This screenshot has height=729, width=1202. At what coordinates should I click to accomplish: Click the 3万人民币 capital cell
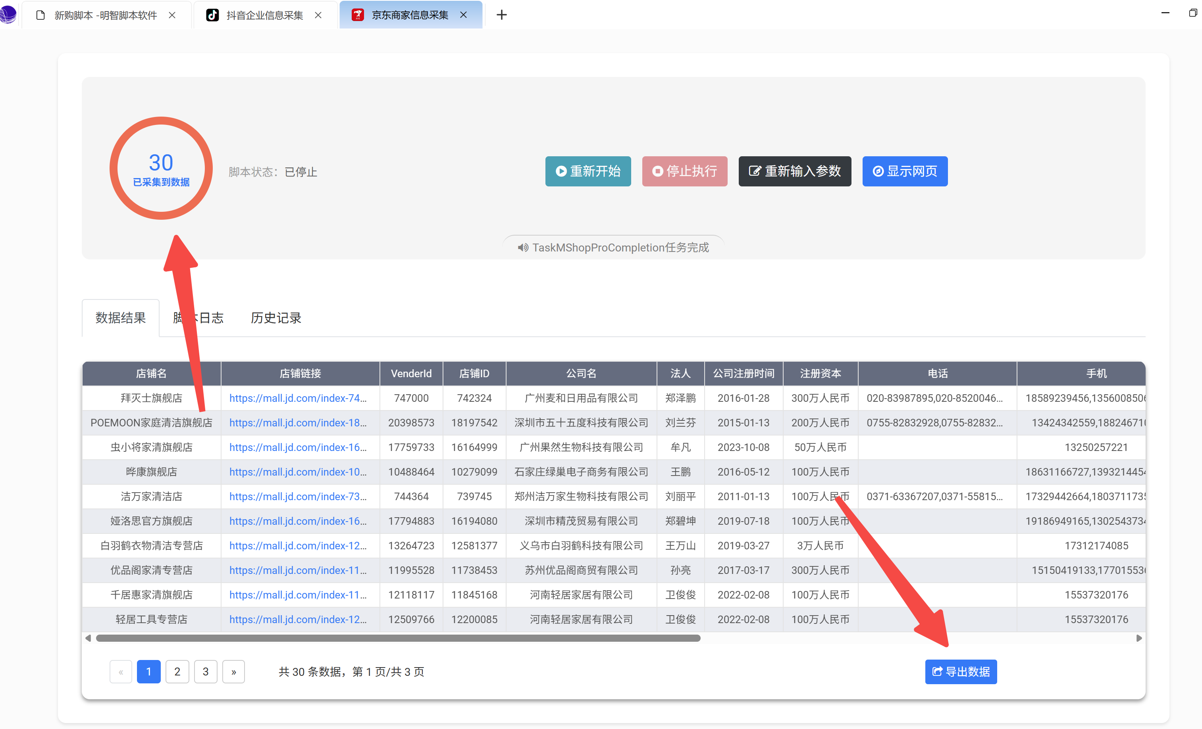[821, 545]
